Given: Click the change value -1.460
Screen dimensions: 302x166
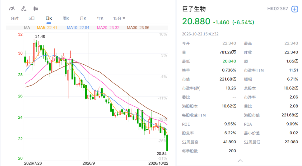Looking at the screenshot, I should [x=221, y=22].
